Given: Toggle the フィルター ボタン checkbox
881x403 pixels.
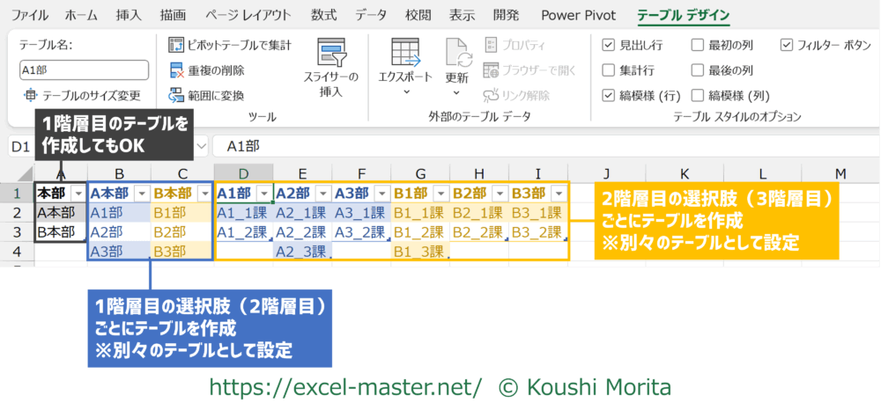Looking at the screenshot, I should click(x=787, y=45).
